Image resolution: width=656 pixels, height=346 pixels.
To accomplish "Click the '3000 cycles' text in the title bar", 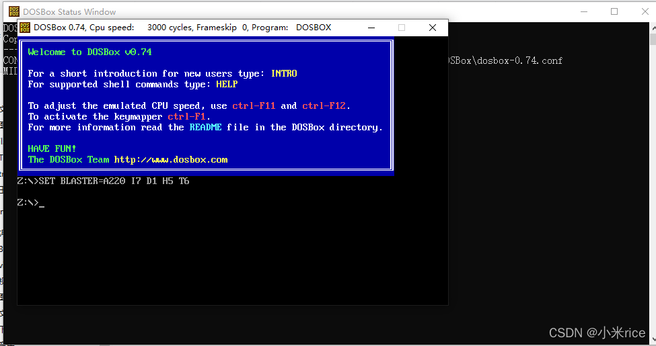I will (x=170, y=28).
